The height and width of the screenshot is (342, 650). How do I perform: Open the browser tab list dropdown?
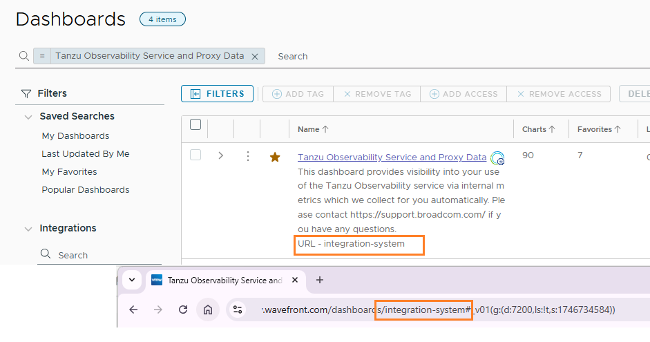(x=131, y=280)
